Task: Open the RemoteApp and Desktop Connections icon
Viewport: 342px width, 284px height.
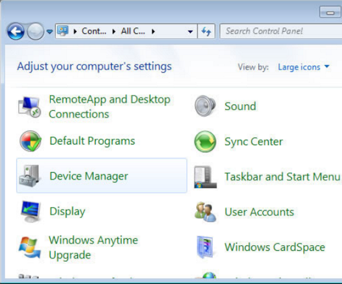Action: pyautogui.click(x=30, y=107)
